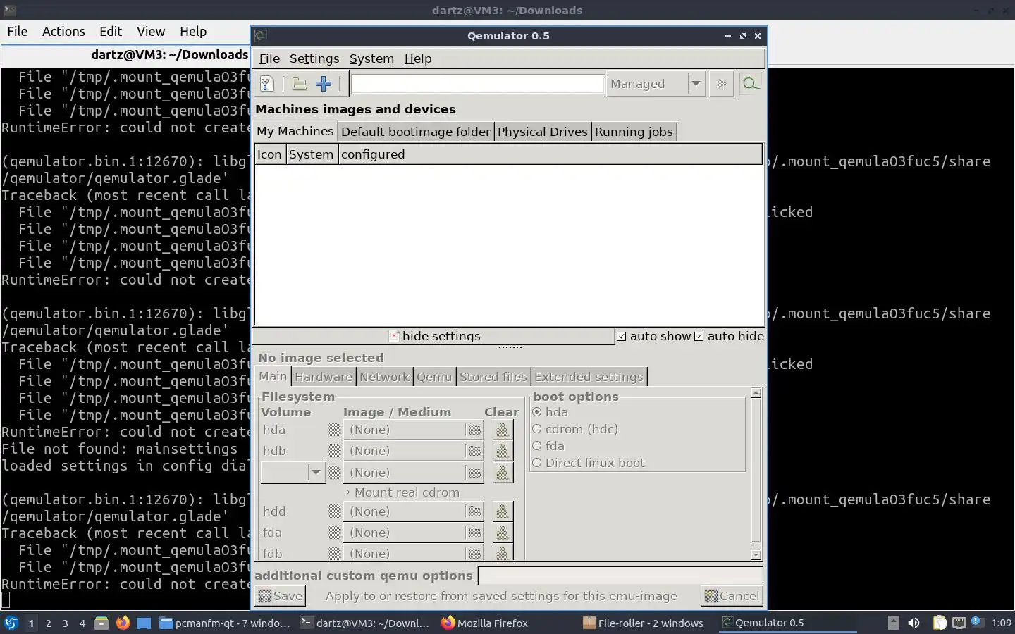This screenshot has height=634, width=1015.
Task: Browse image file for hdd row
Action: pyautogui.click(x=474, y=511)
